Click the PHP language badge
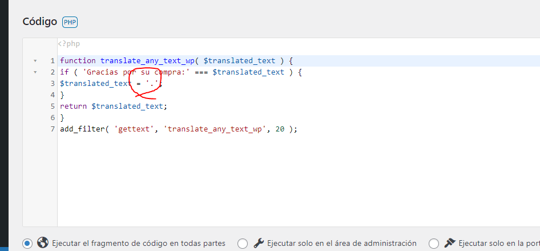 [70, 22]
